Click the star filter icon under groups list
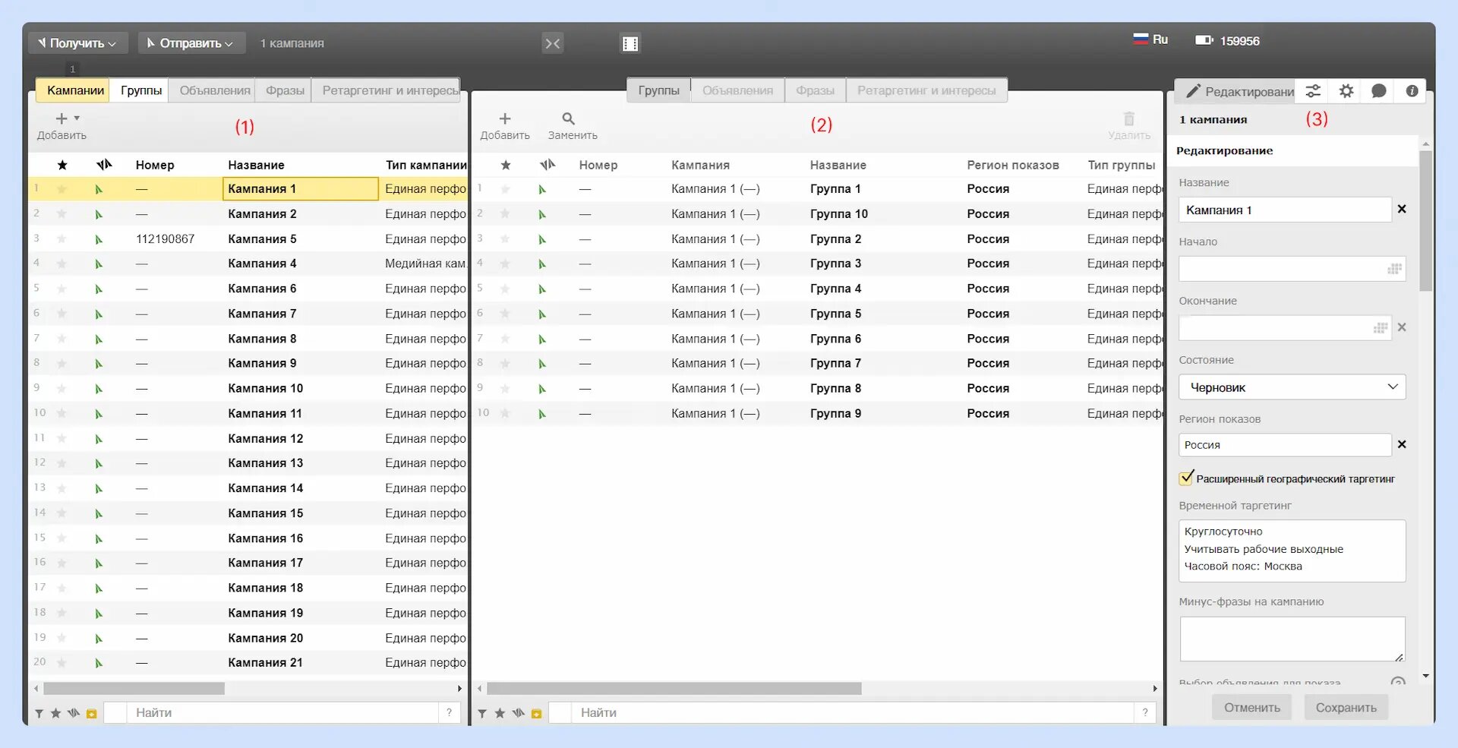The height and width of the screenshot is (748, 1458). [x=500, y=713]
